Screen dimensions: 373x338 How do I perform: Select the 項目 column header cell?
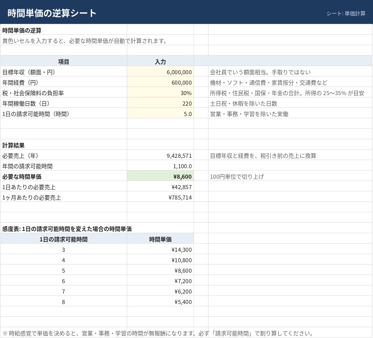coord(63,61)
